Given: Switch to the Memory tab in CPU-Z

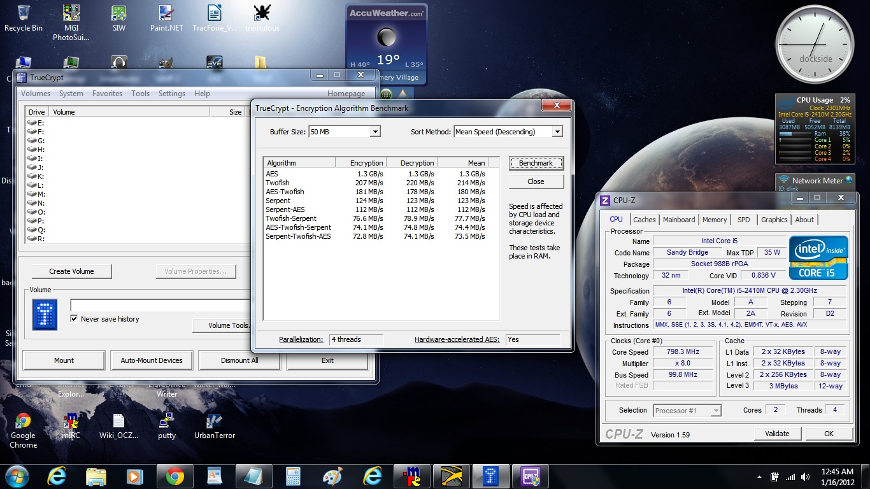Looking at the screenshot, I should tap(714, 220).
